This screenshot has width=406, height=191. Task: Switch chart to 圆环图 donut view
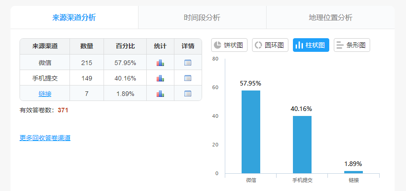click(x=270, y=45)
